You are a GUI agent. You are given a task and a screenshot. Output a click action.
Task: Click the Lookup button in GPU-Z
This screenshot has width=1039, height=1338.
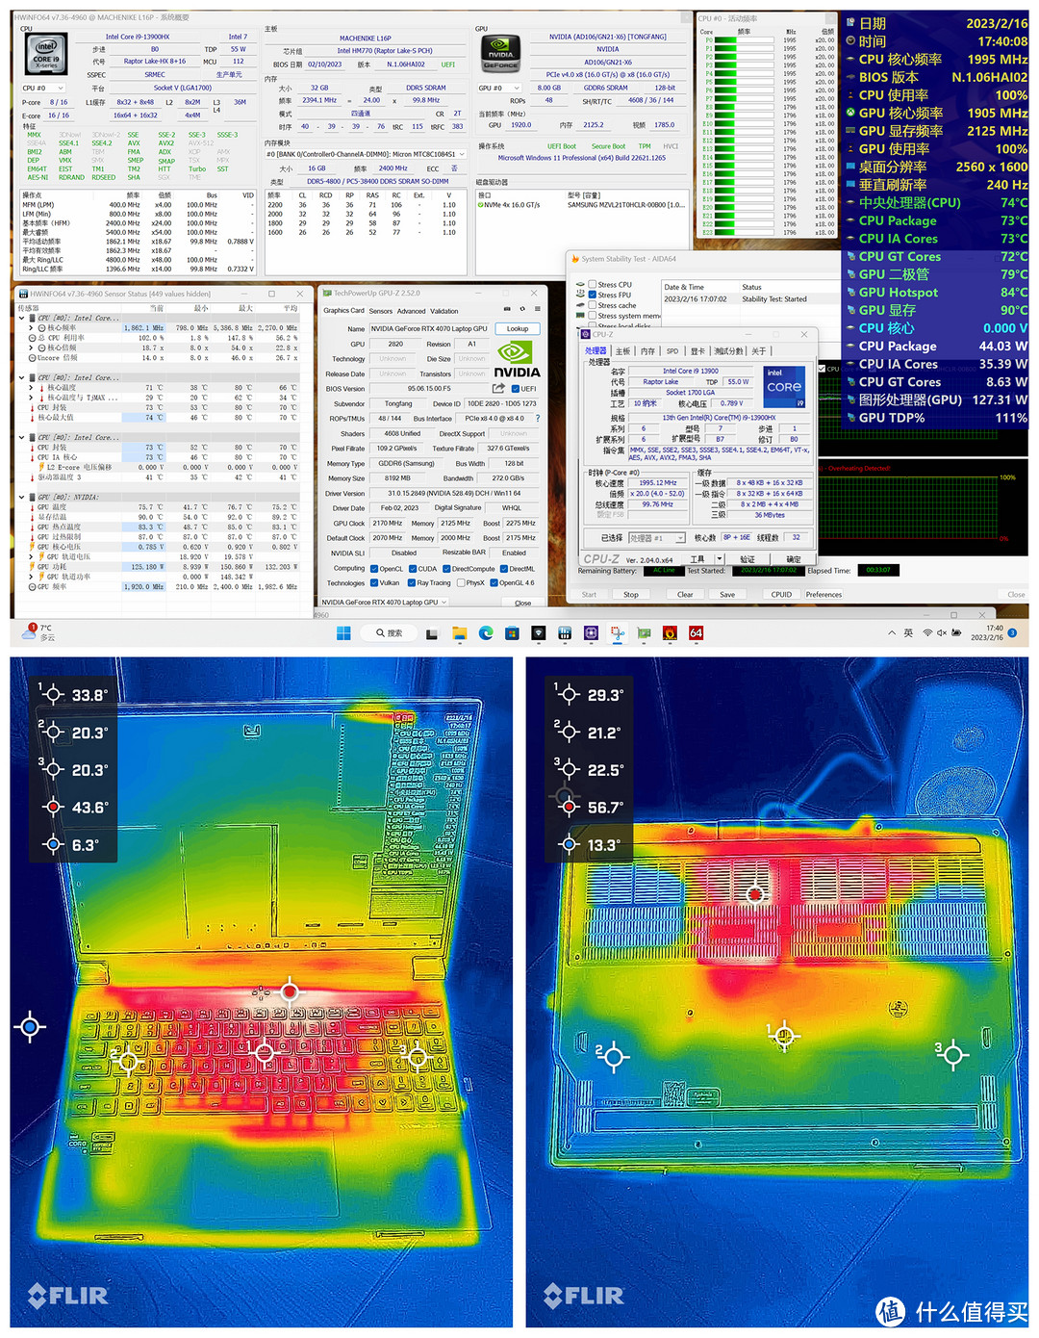[x=518, y=329]
